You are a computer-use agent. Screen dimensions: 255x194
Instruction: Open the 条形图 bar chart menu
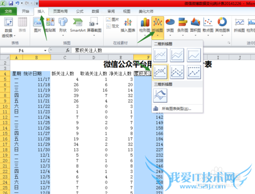coord(183,27)
